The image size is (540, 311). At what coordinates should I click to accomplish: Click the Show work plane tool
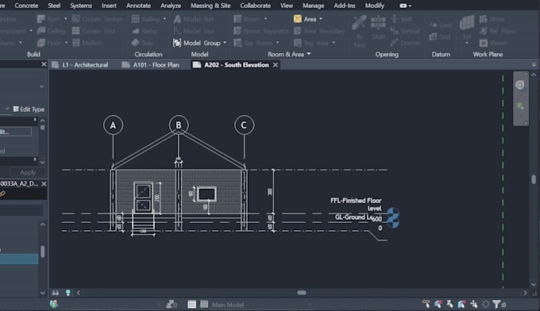pos(492,19)
